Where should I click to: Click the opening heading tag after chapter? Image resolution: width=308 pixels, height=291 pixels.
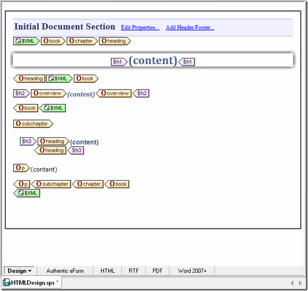pos(115,41)
